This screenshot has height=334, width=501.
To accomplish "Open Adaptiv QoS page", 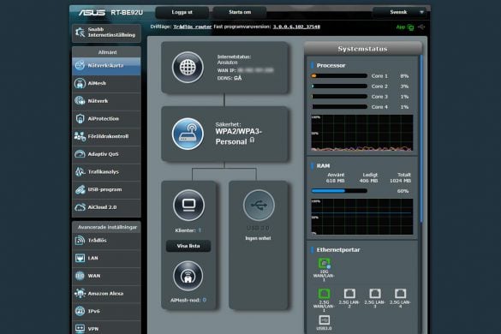I will (x=106, y=154).
